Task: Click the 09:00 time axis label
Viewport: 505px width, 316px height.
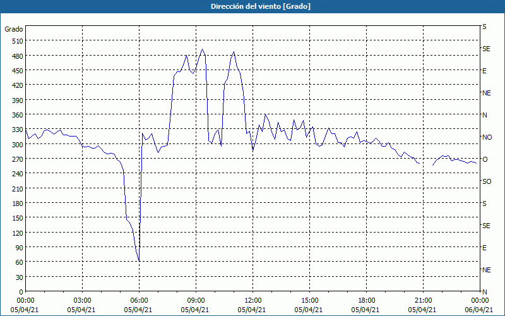Action: 196,301
